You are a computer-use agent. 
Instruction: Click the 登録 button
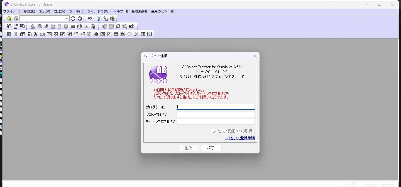[189, 148]
